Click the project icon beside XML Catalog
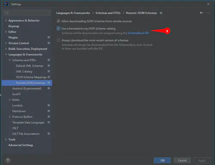Viewport: 215px width, 165px height. (49, 71)
